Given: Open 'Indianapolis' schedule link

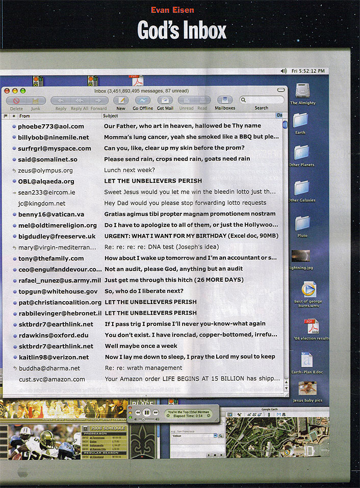Looking at the screenshot, I should [96, 445].
